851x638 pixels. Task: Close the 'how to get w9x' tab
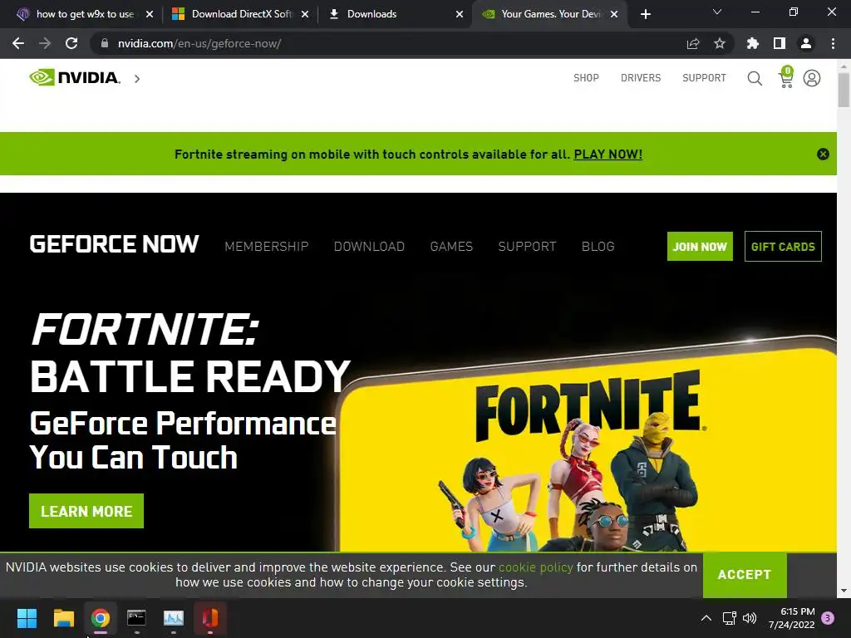pos(150,14)
